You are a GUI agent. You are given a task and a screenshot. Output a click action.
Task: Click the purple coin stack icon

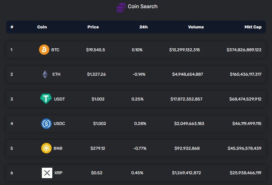(x=121, y=8)
